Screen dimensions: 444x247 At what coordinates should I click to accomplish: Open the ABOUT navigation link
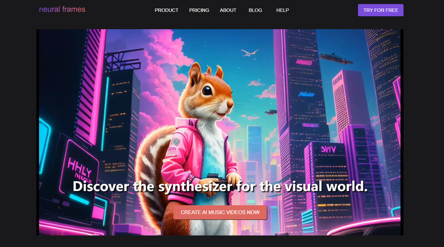click(228, 11)
